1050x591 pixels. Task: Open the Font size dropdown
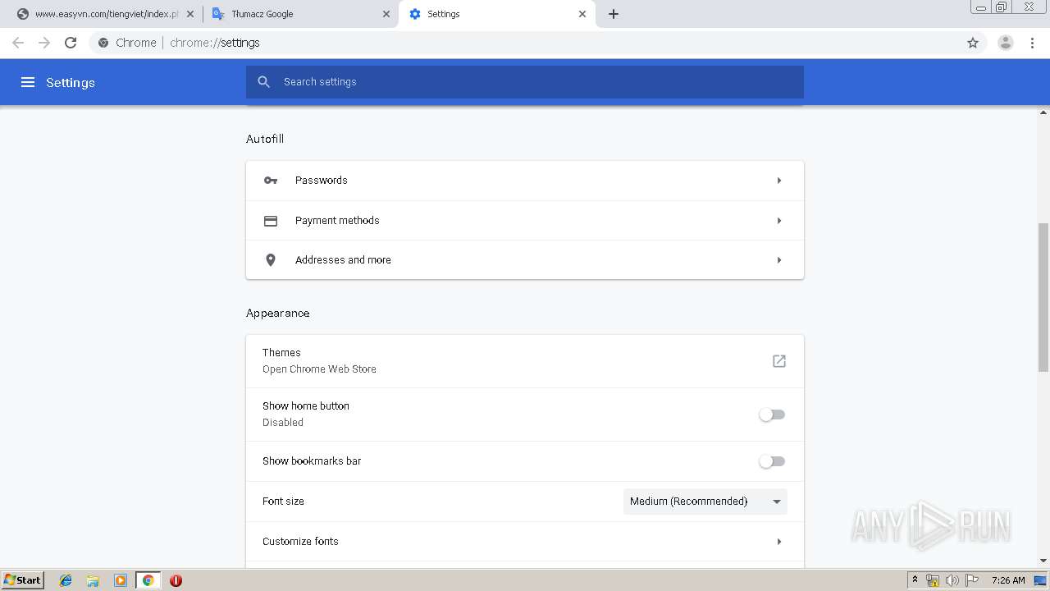coord(705,502)
